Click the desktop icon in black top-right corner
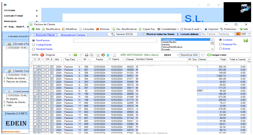 pyautogui.click(x=245, y=8)
